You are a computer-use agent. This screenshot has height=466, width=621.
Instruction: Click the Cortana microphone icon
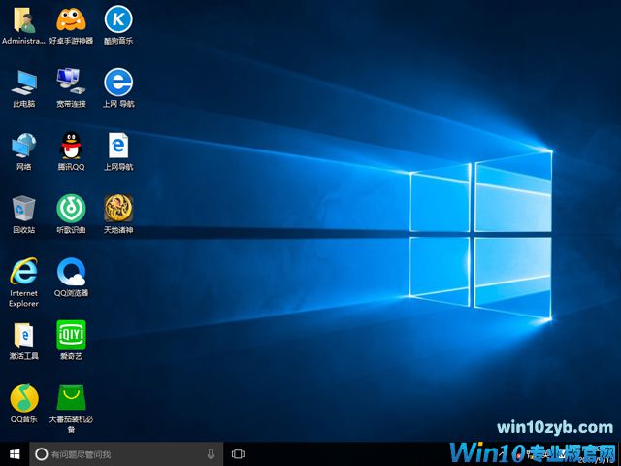click(x=212, y=454)
